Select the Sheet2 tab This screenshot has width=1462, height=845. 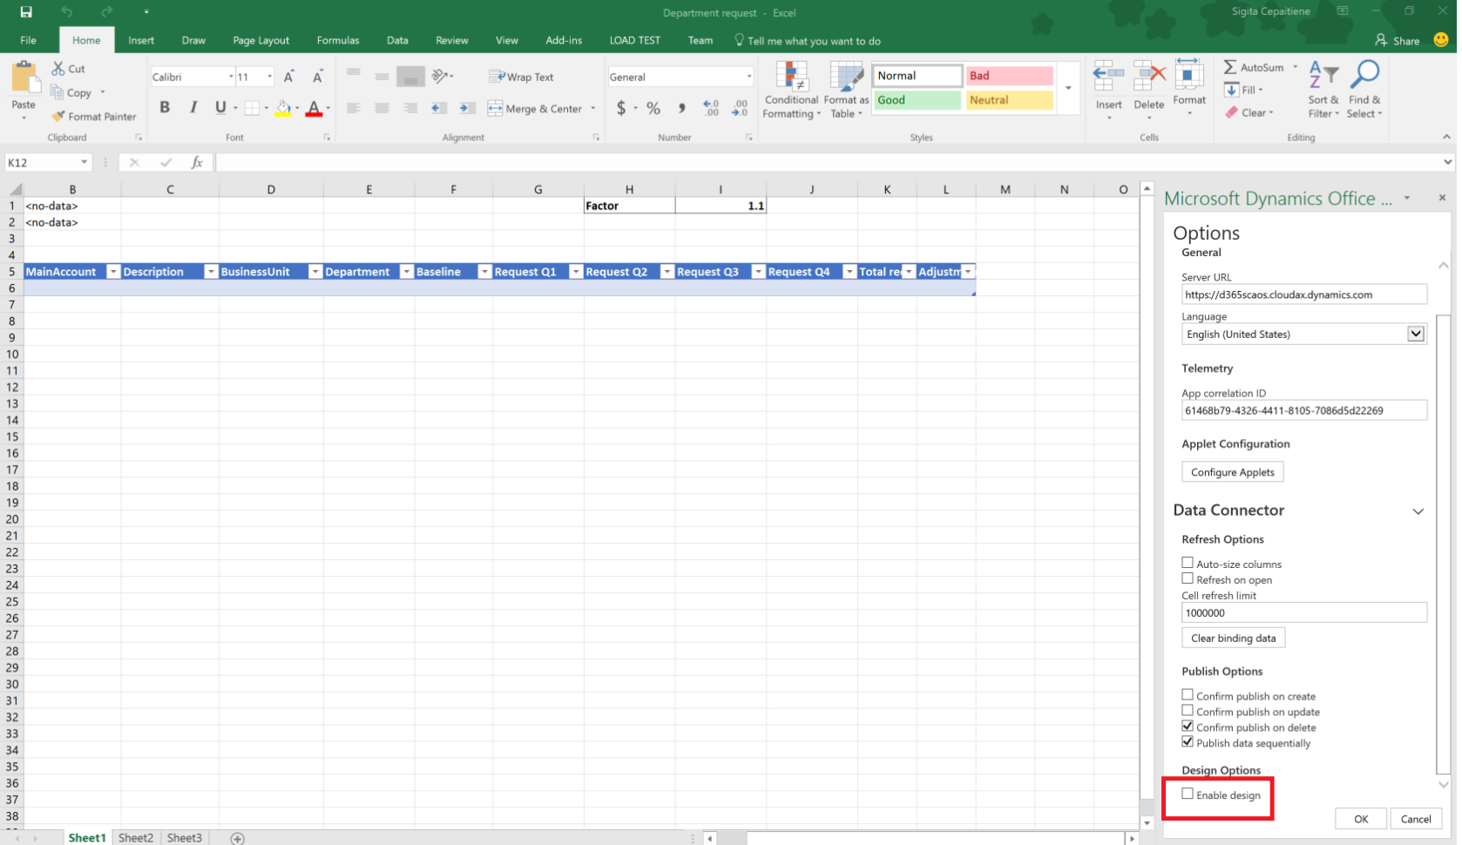pyautogui.click(x=135, y=837)
